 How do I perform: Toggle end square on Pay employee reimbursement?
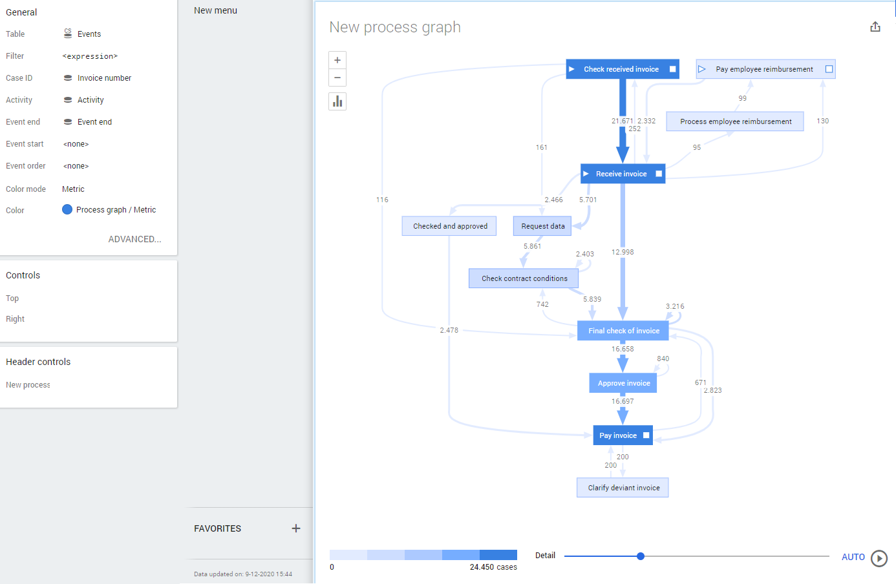pyautogui.click(x=829, y=69)
